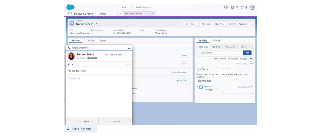Select the Activity tab

203,40
